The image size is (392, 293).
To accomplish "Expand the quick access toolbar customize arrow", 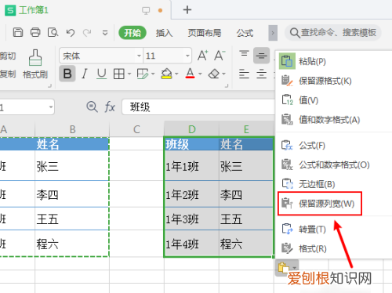I will point(105,33).
